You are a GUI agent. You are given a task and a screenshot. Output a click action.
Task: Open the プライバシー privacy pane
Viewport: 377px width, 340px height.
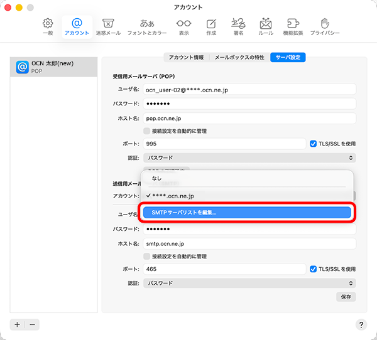(x=324, y=26)
